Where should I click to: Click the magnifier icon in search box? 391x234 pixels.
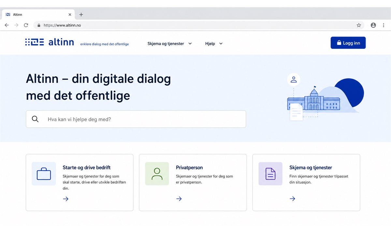[x=35, y=119]
